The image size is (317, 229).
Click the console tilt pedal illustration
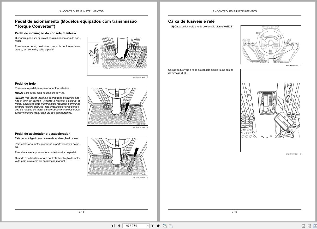coord(118,56)
